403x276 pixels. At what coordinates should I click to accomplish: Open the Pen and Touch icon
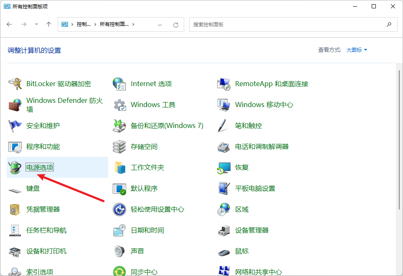coord(223,126)
